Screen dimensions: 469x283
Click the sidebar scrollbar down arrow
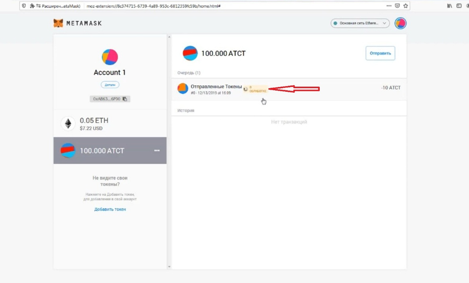169,267
